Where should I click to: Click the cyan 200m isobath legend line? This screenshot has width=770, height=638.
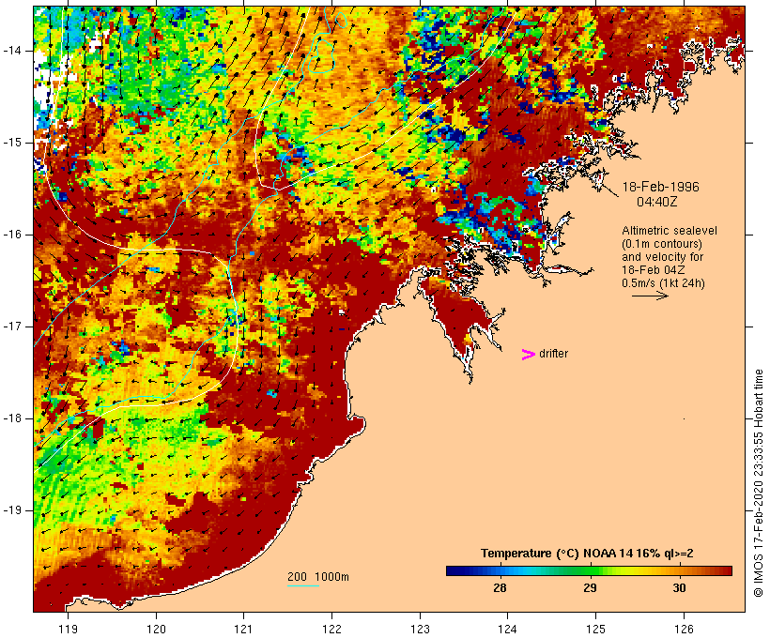(303, 585)
